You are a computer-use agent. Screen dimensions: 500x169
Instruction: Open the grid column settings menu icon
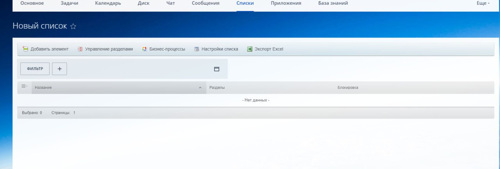point(24,86)
